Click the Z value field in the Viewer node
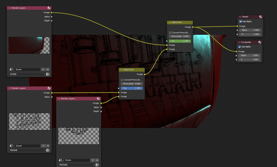This screenshot has width=277, height=167. pyautogui.click(x=250, y=34)
